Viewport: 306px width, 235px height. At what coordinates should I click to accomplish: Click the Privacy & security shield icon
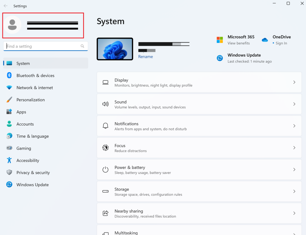(9, 172)
